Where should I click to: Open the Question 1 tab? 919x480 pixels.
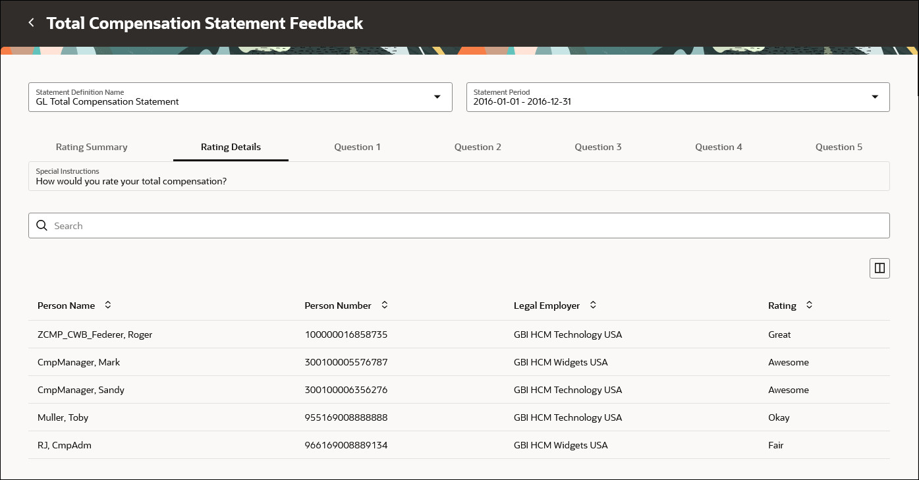pos(357,147)
